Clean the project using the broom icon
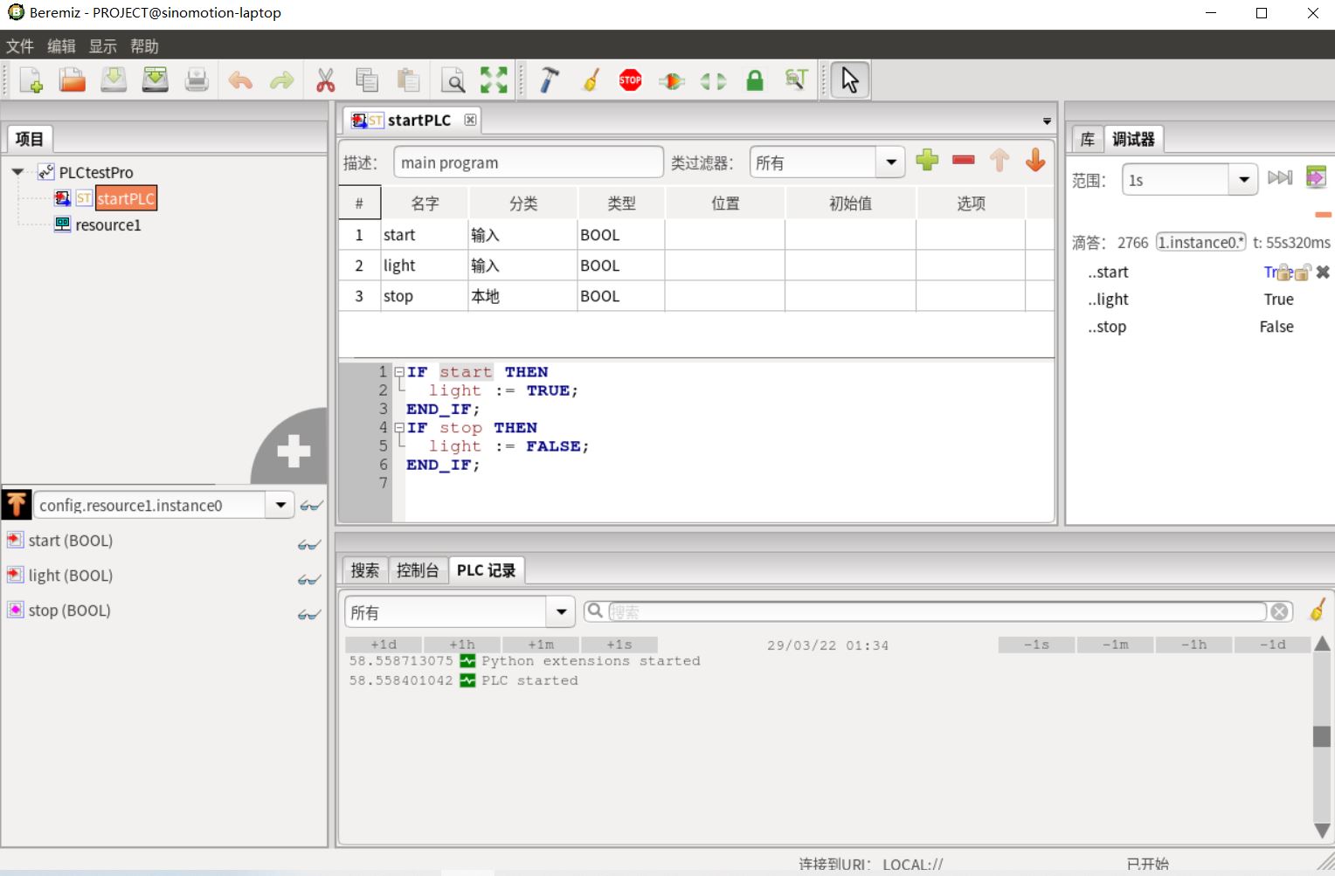The height and width of the screenshot is (876, 1335). [591, 79]
